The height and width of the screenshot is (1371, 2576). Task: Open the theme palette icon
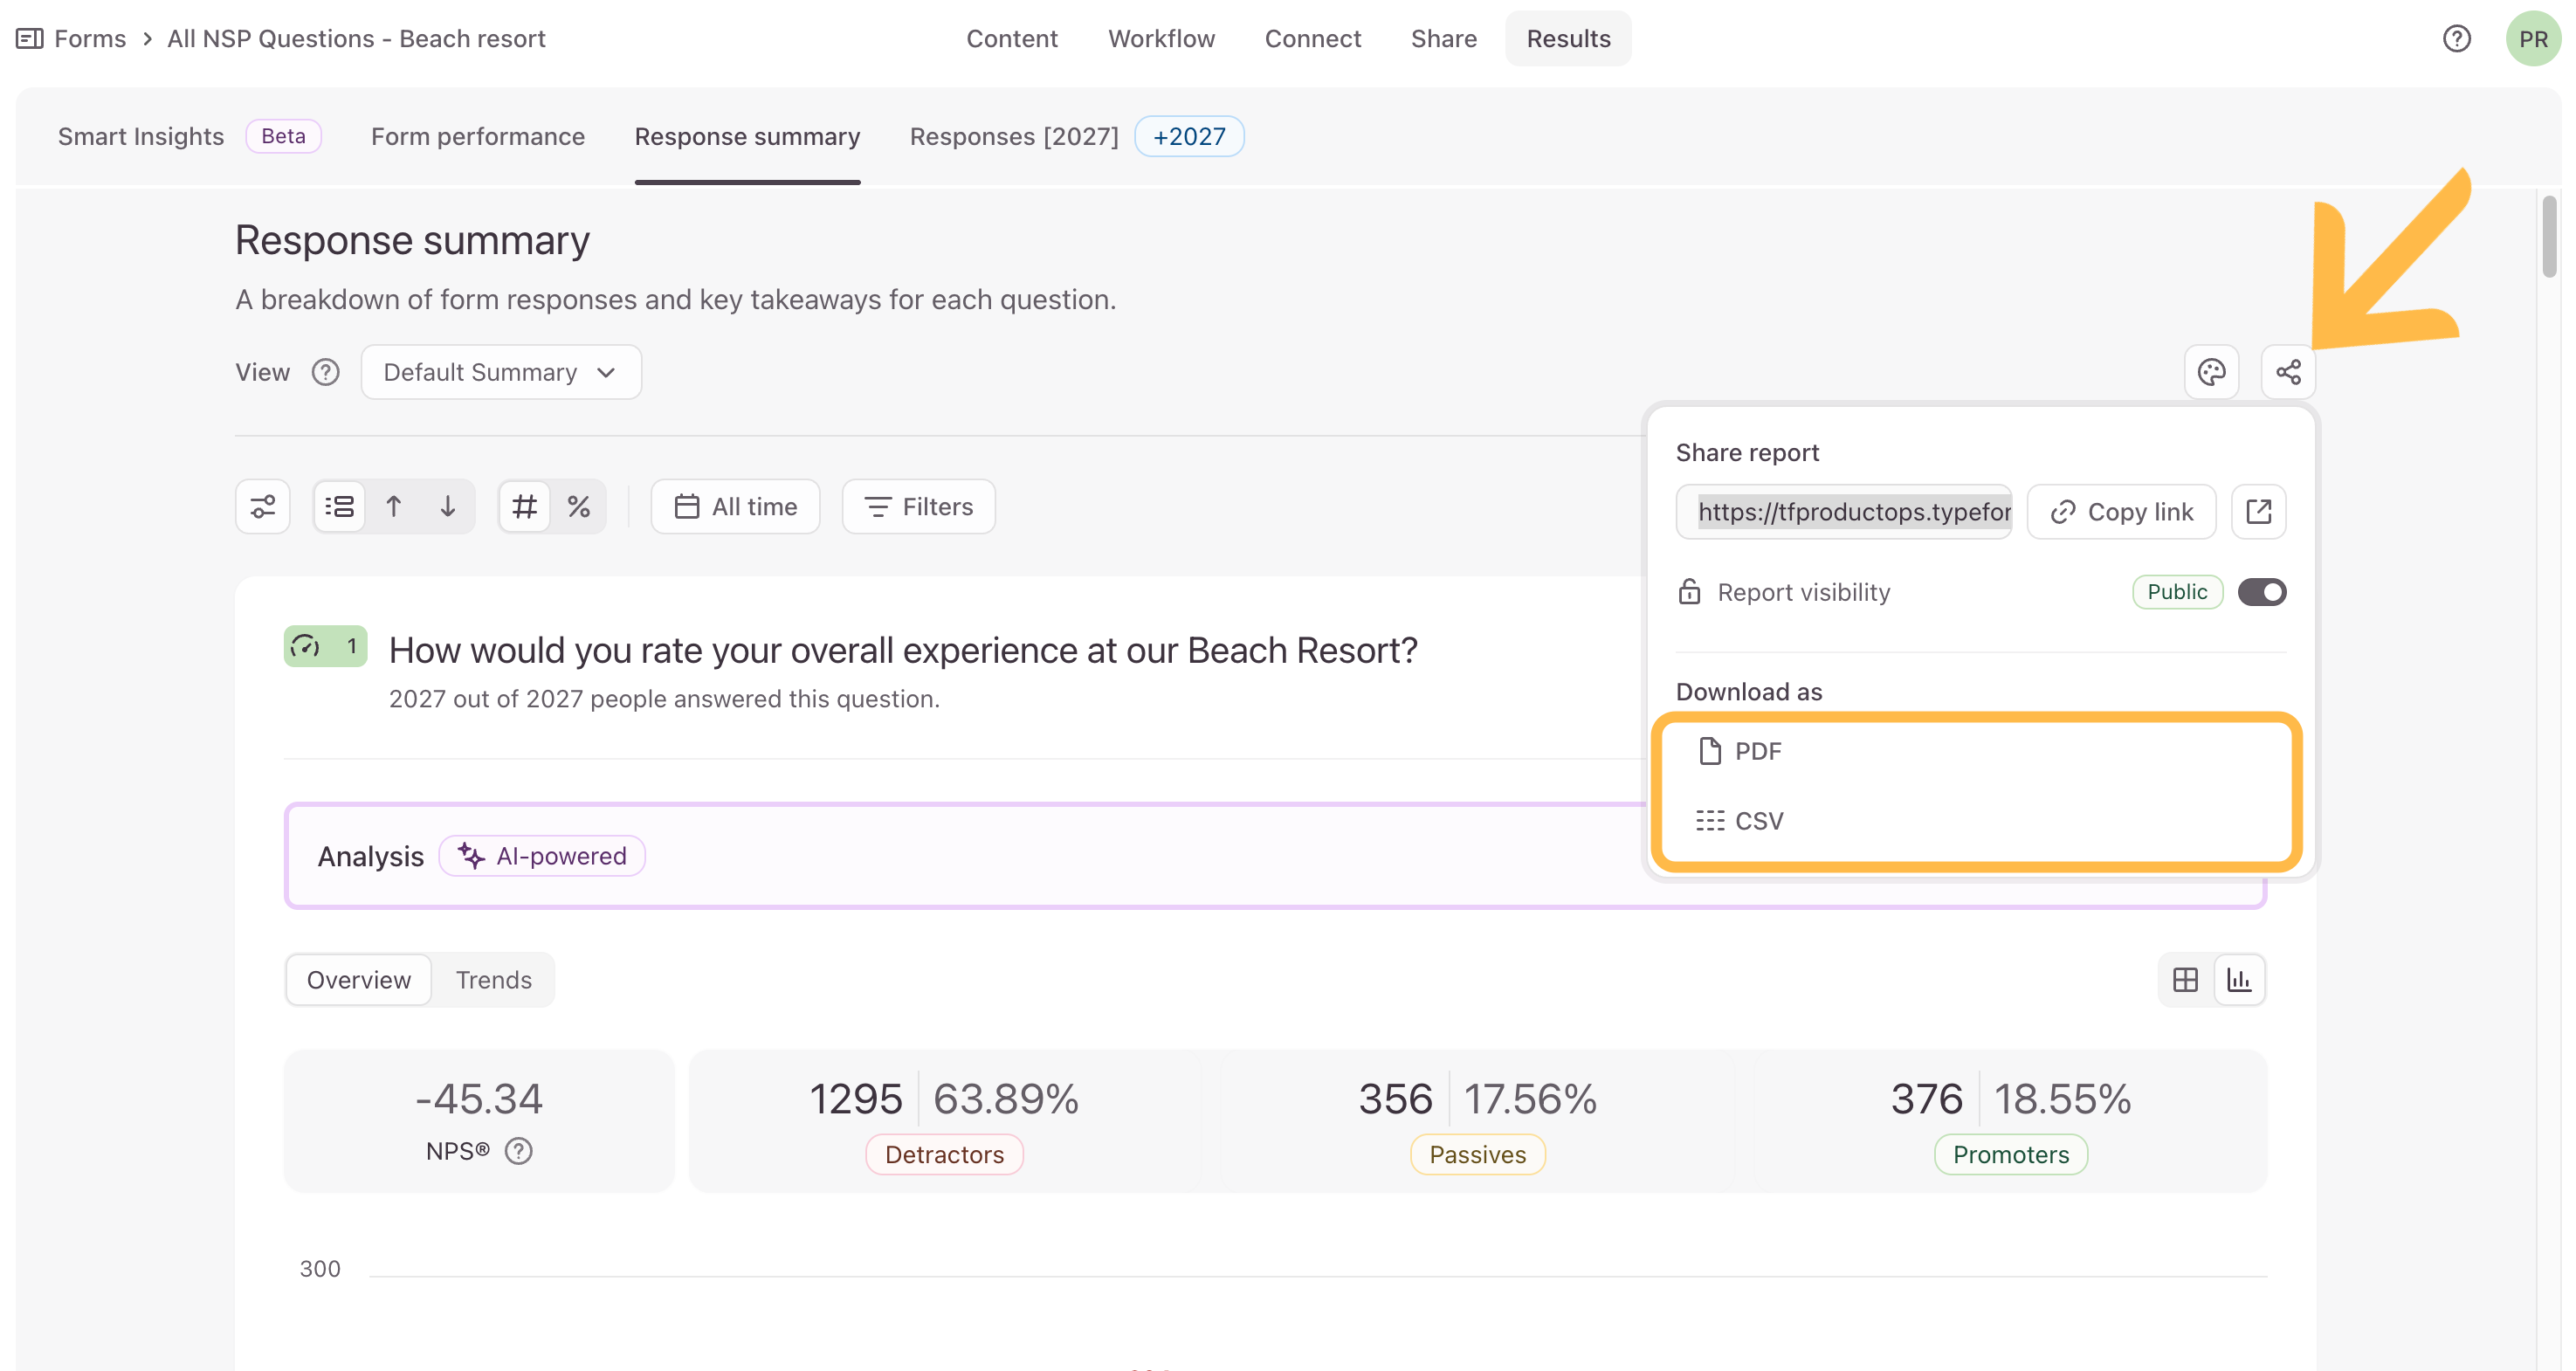click(2211, 372)
